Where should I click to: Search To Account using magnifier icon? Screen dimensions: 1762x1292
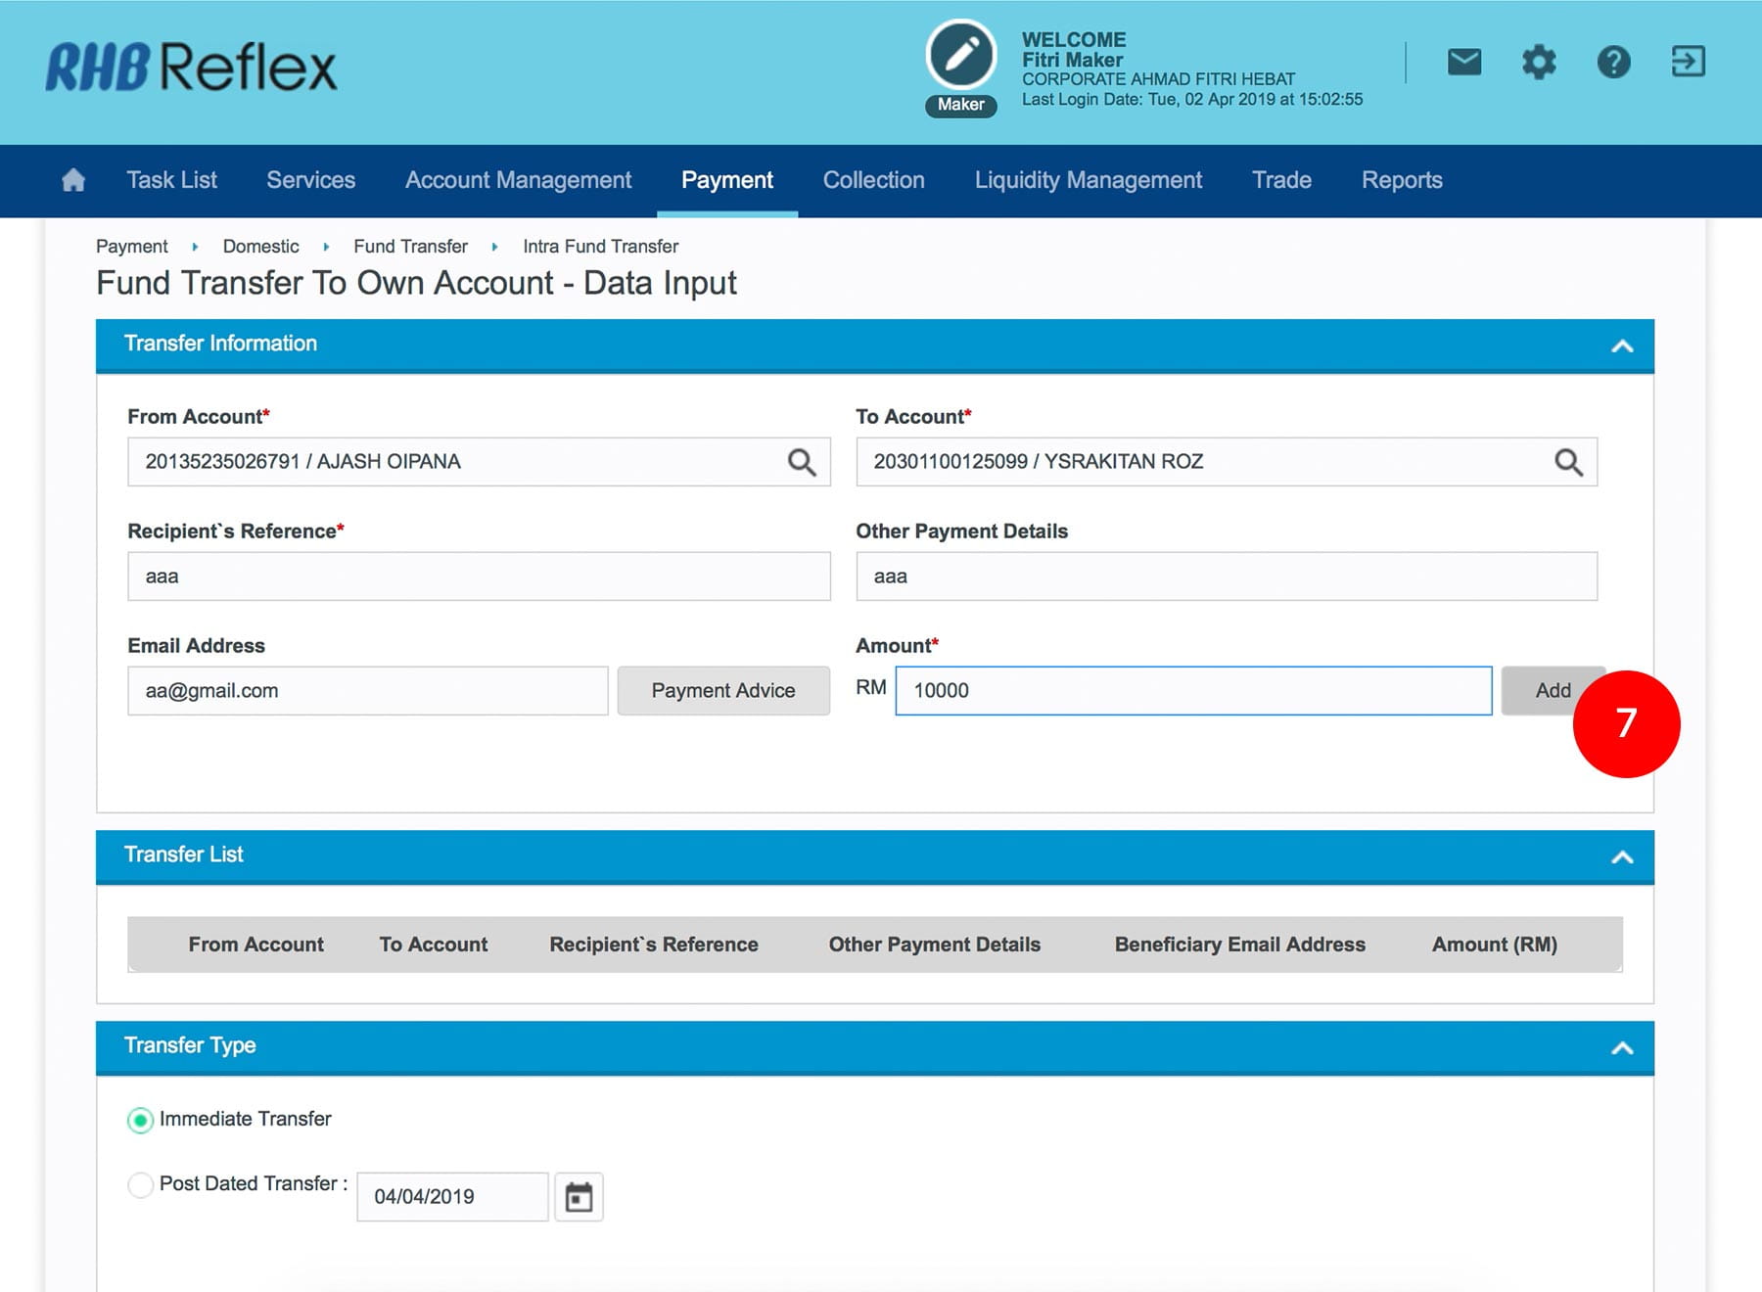point(1568,462)
